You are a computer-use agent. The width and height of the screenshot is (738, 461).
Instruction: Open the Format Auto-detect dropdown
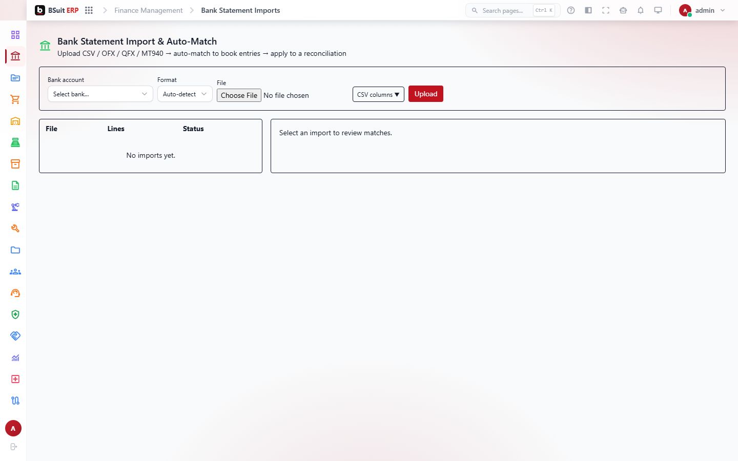coord(185,94)
